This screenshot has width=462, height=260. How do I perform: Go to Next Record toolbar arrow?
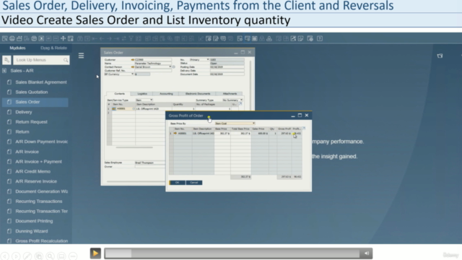pos(109,38)
